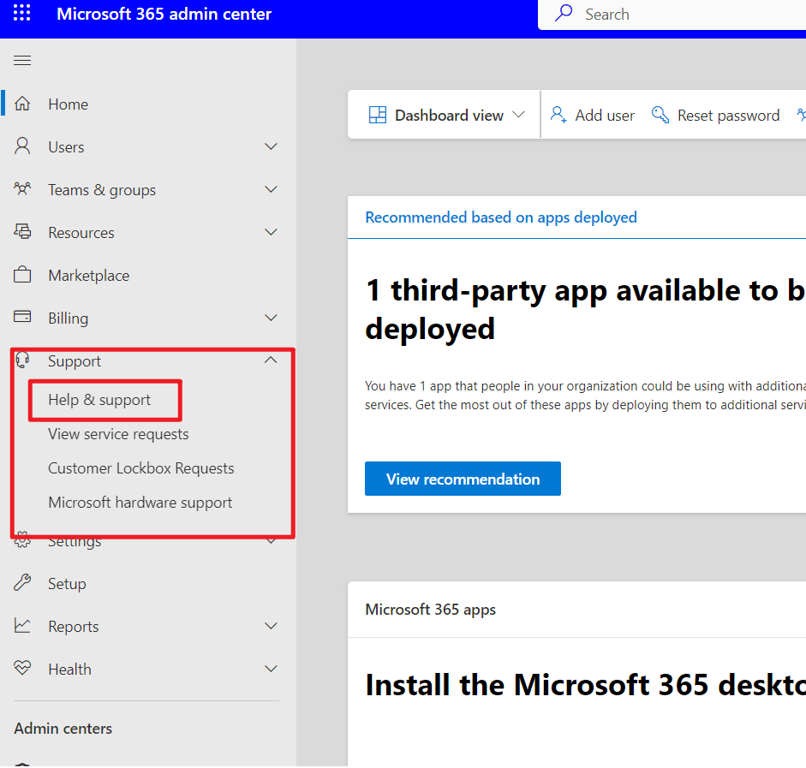The width and height of the screenshot is (806, 768).
Task: Open Help & support
Action: [x=99, y=400]
